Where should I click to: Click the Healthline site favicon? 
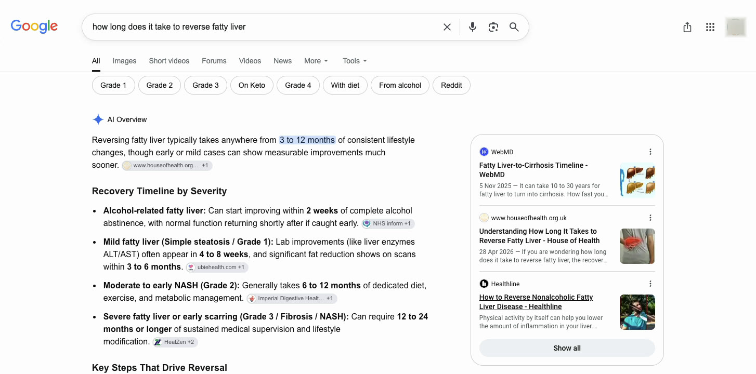tap(484, 284)
